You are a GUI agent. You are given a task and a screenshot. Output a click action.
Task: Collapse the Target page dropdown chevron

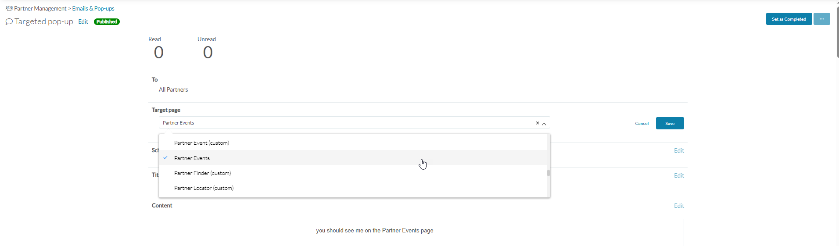544,124
